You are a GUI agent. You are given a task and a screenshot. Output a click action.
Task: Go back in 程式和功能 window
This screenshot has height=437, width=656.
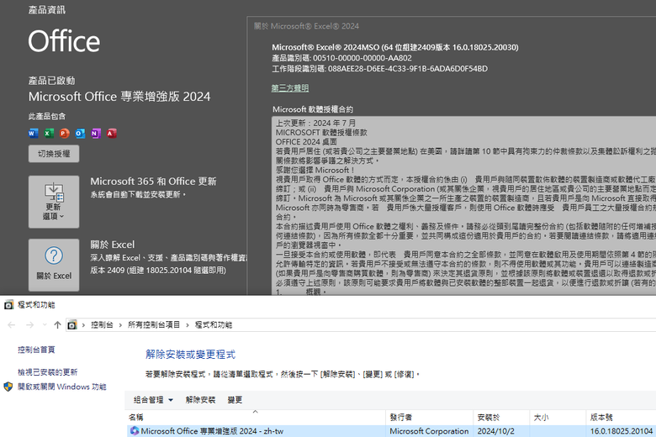tap(11, 325)
